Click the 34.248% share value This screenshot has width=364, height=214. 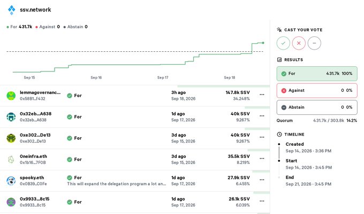point(241,99)
